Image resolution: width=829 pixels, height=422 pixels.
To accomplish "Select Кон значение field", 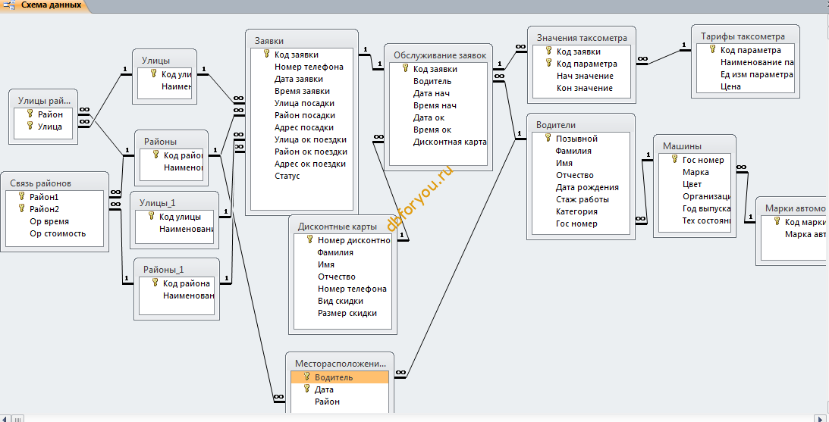I will 582,88.
